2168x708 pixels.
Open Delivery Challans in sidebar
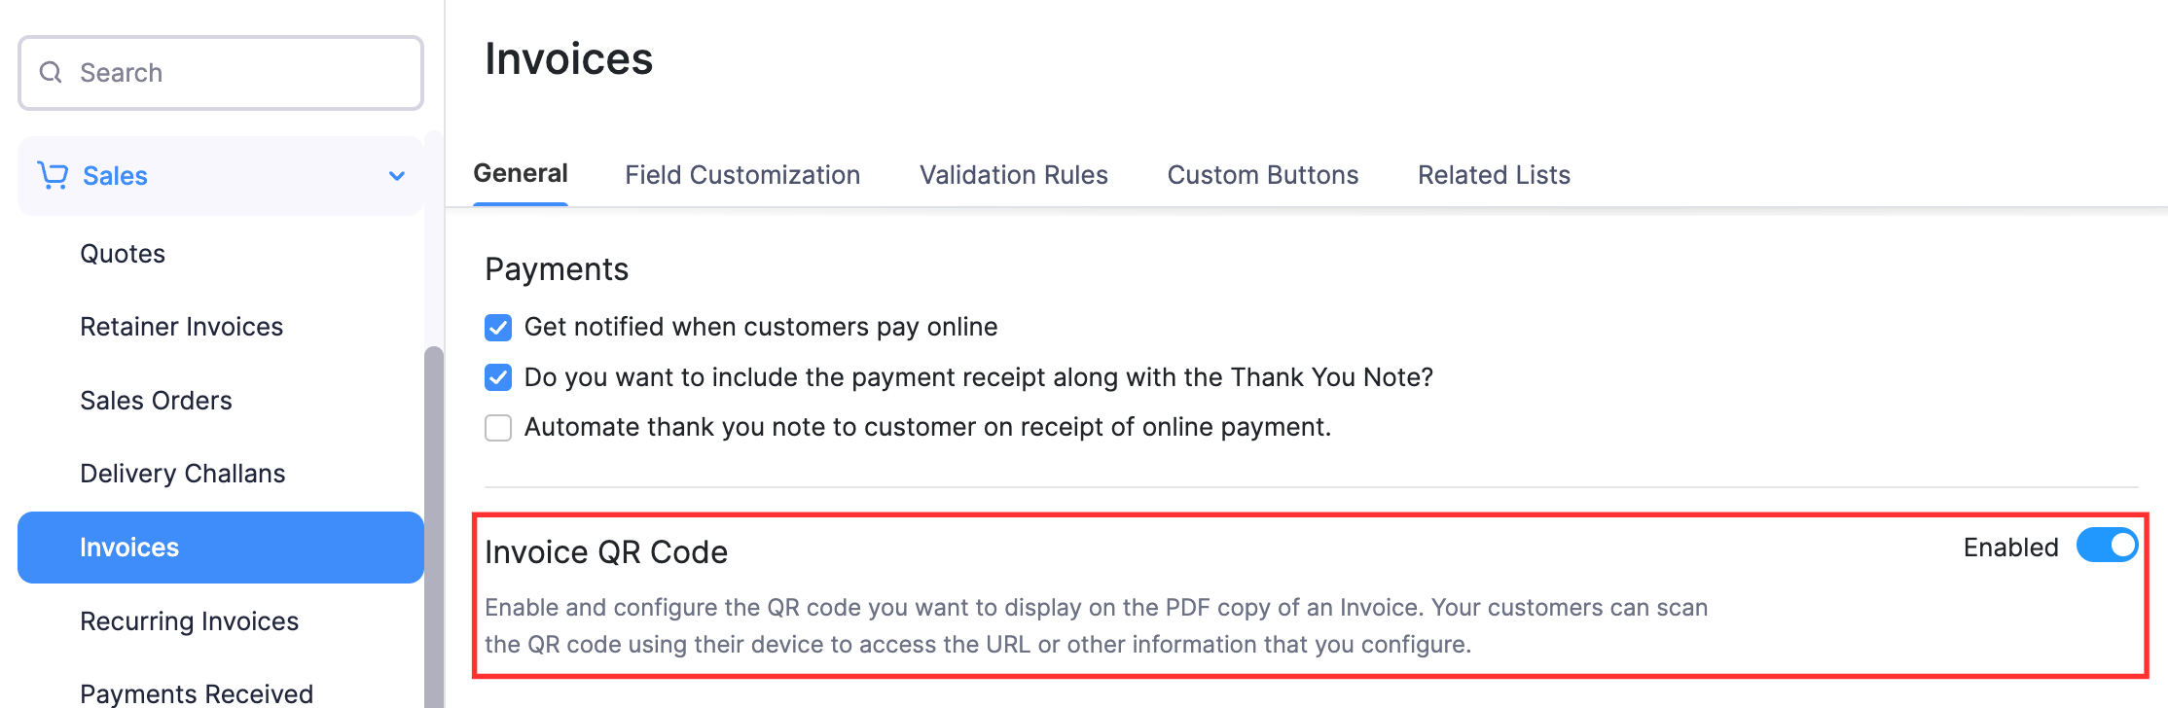click(x=182, y=474)
